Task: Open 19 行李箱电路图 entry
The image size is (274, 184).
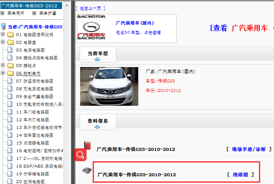Action: click(x=32, y=174)
